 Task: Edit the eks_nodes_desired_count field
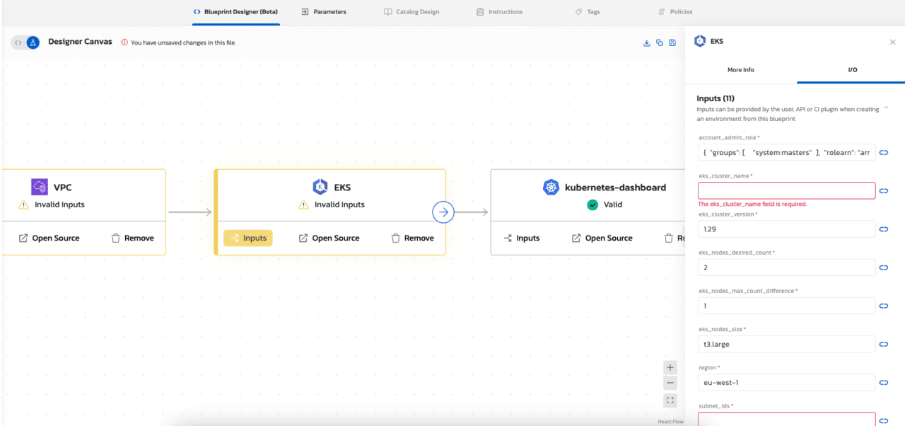click(x=786, y=267)
